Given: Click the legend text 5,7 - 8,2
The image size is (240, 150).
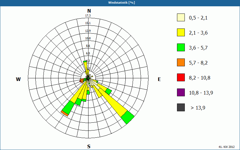Looking at the screenshot, I should click(x=198, y=63).
